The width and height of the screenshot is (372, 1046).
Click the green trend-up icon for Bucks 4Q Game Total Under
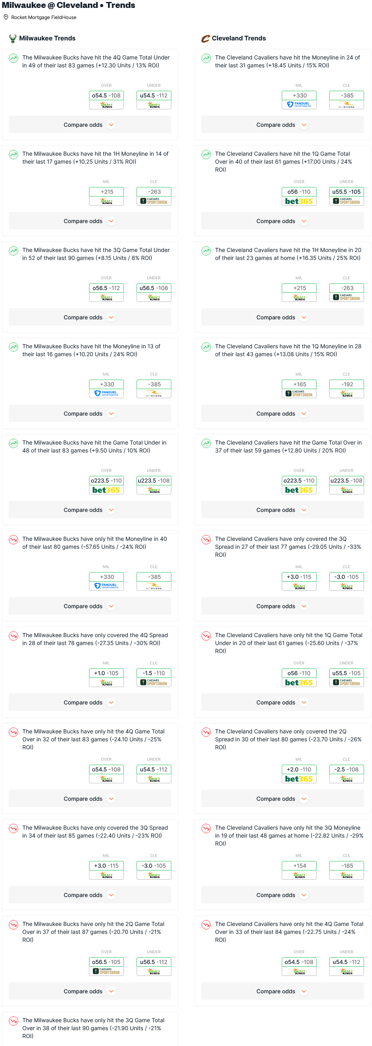(13, 58)
